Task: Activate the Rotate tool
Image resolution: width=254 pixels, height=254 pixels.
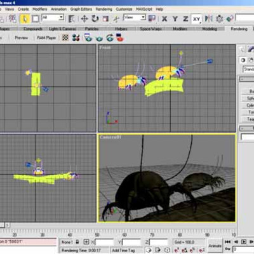Action: [95, 19]
